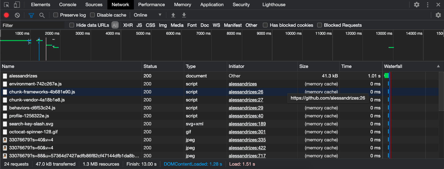Activate the inspect element picker icon

coord(6,5)
